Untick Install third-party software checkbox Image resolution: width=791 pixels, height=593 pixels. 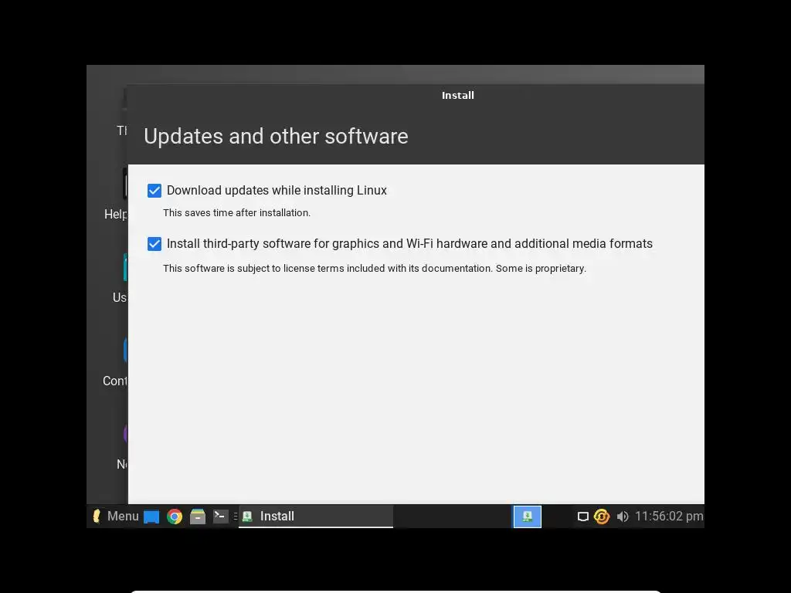coord(154,244)
